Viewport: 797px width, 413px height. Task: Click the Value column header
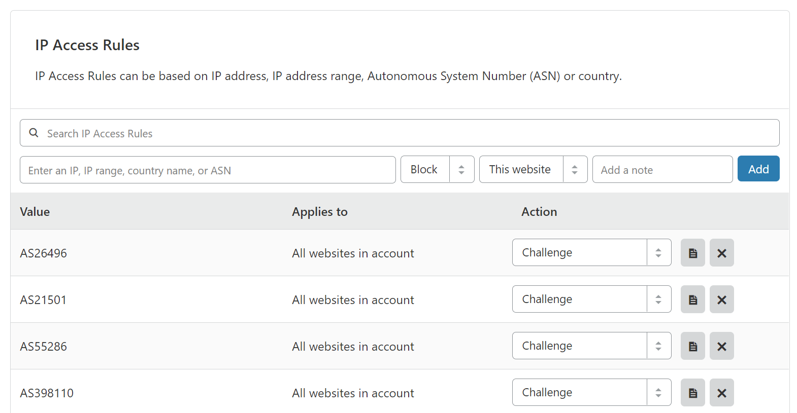pyautogui.click(x=35, y=212)
